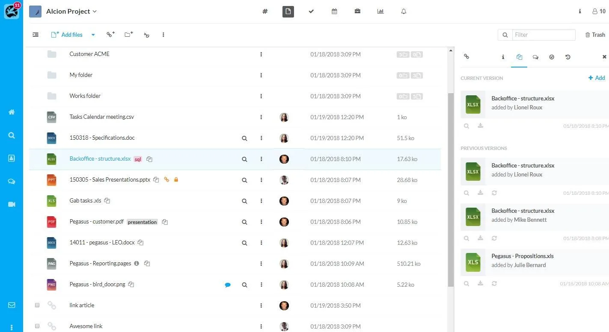Open project info icon at top right
609x332 pixels.
(x=580, y=12)
